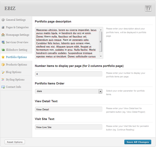Click the Reset Options button
Image resolution: width=156 pixels, height=147 pixels.
(15, 142)
